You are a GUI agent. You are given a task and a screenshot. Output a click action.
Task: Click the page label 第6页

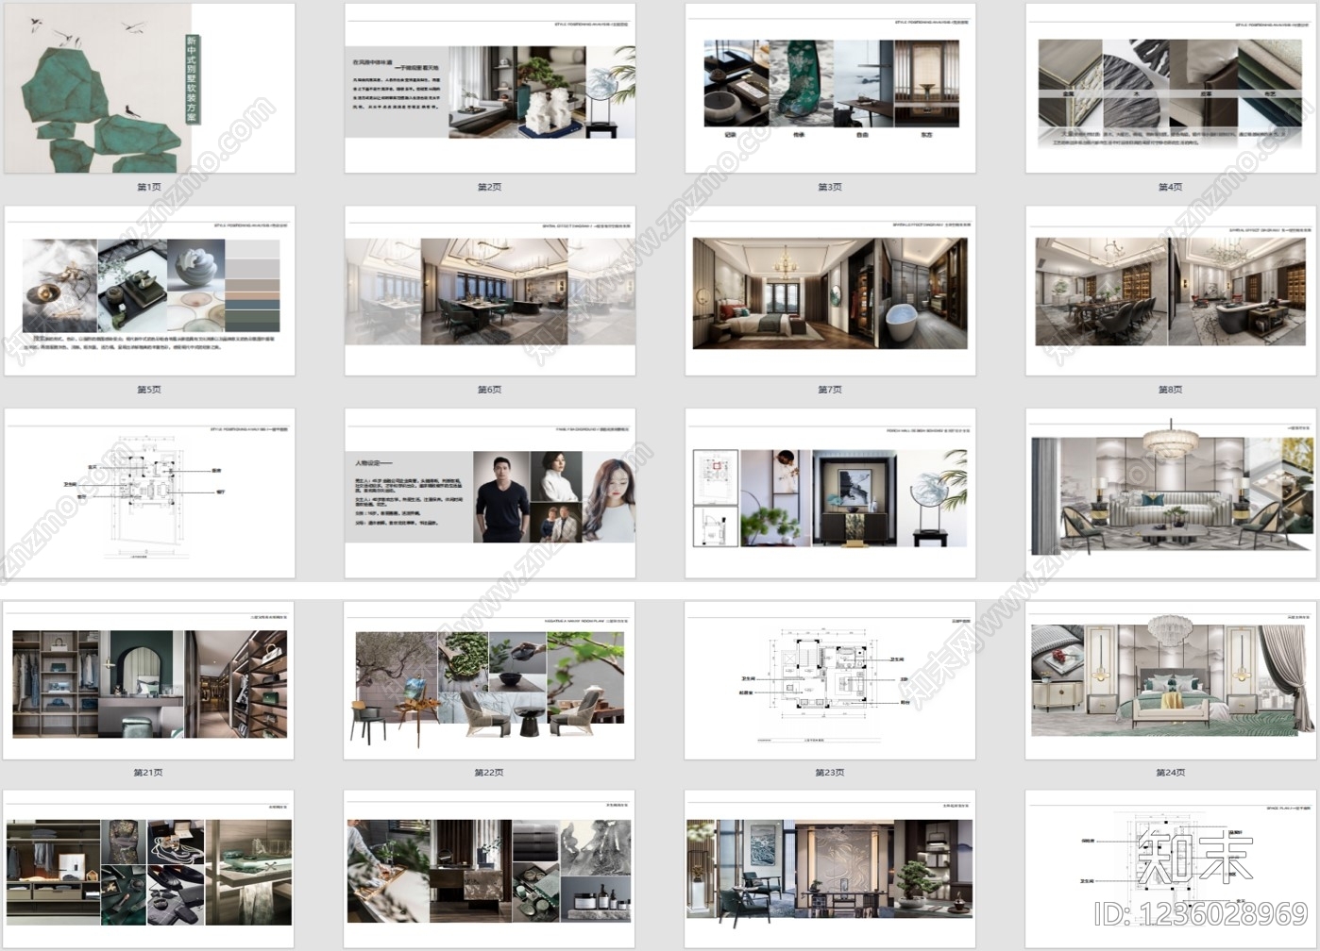pos(490,389)
